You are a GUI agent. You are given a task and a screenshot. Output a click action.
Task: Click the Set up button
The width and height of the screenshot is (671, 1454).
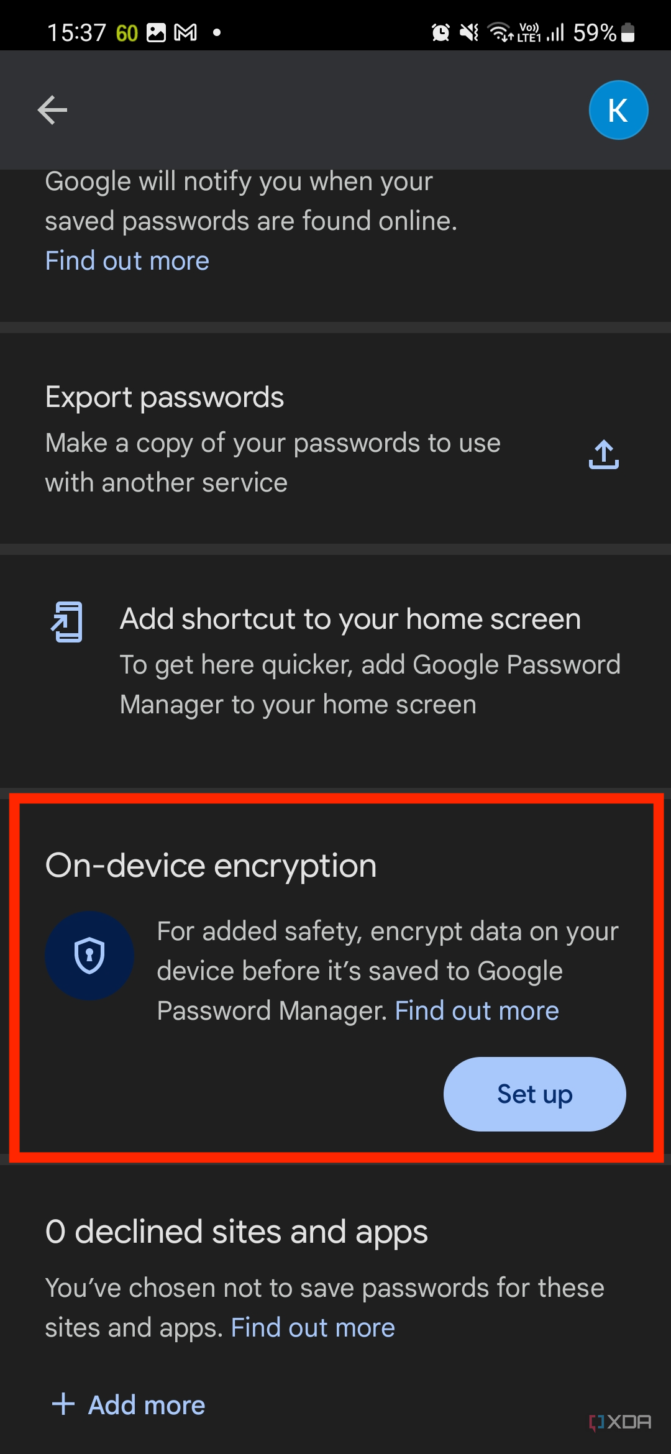535,1094
